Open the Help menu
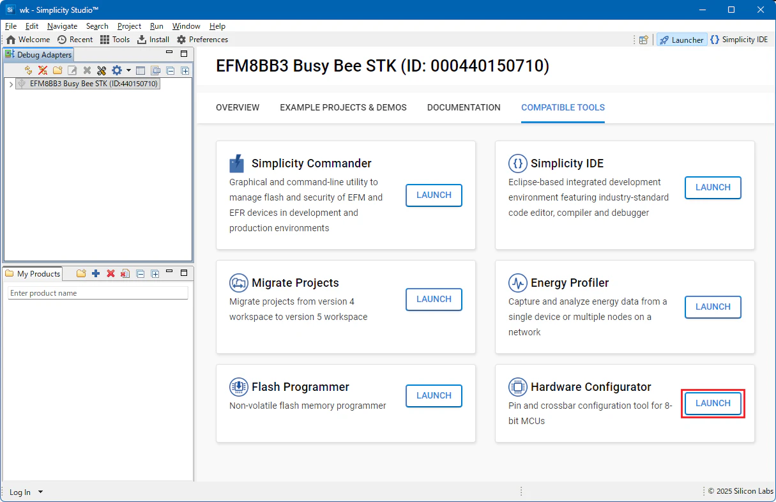 217,26
